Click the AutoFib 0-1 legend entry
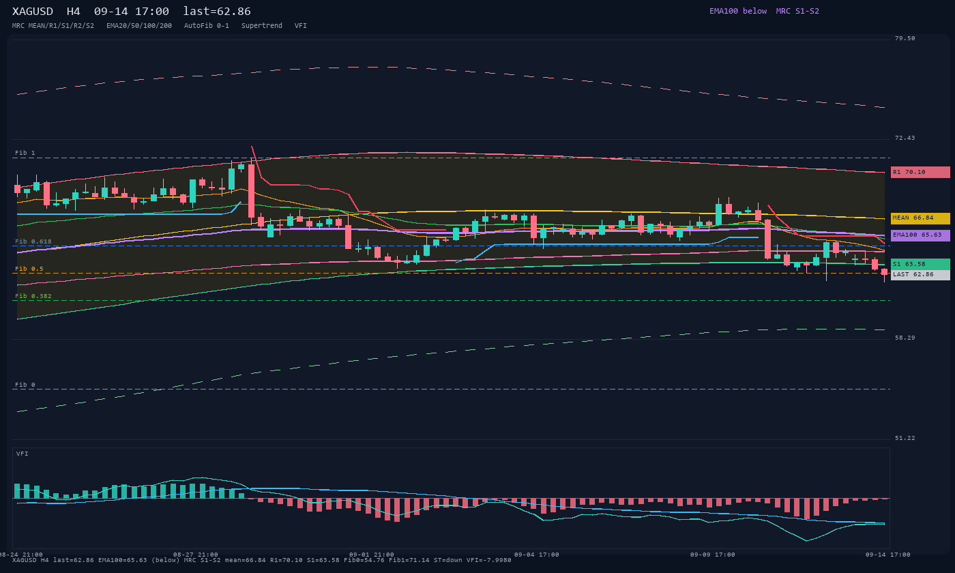Viewport: 955px width, 573px height. (207, 26)
